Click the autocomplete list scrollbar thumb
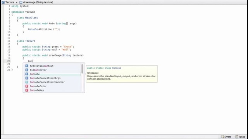 (82, 69)
